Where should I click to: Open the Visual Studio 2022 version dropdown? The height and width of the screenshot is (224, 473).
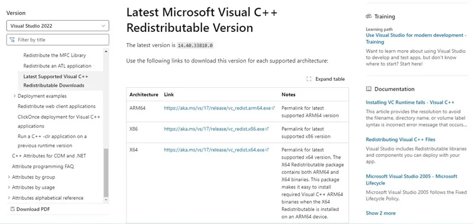[x=57, y=26]
